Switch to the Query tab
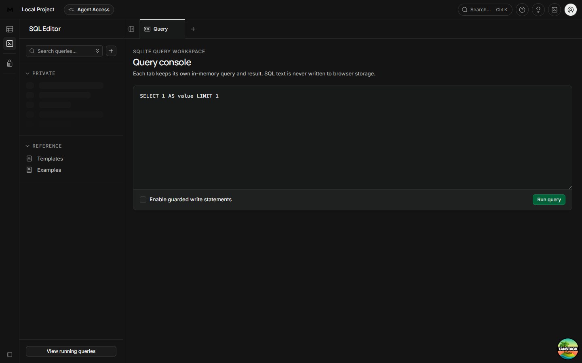The width and height of the screenshot is (582, 363). 162,29
